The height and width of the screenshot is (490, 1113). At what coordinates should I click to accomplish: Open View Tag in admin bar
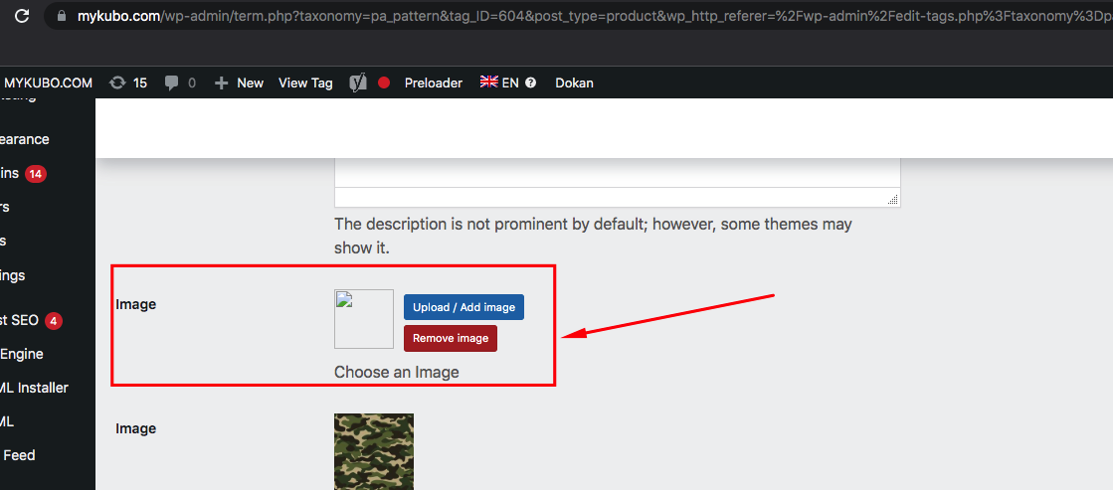[305, 82]
